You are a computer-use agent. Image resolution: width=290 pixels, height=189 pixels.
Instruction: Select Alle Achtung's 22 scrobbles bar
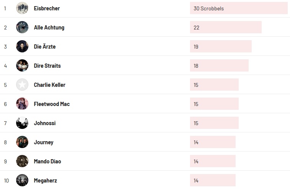click(226, 28)
